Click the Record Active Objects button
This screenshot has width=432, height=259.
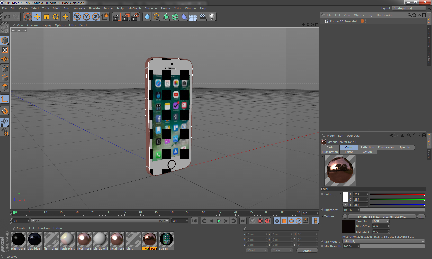253,221
